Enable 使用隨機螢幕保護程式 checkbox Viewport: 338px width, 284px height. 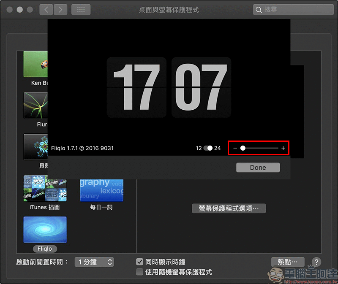tap(140, 272)
